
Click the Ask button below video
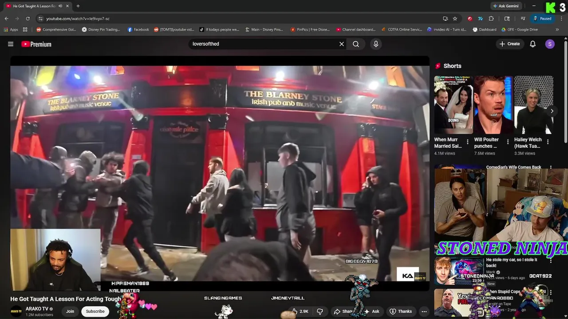372,311
